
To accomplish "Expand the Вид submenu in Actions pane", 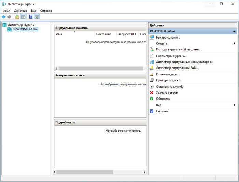I will (235, 105).
